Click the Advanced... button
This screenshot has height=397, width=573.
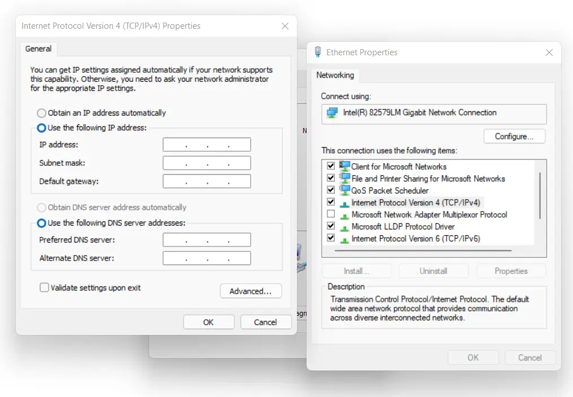tap(251, 291)
